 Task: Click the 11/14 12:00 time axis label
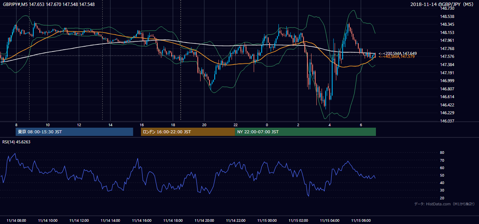point(79,221)
